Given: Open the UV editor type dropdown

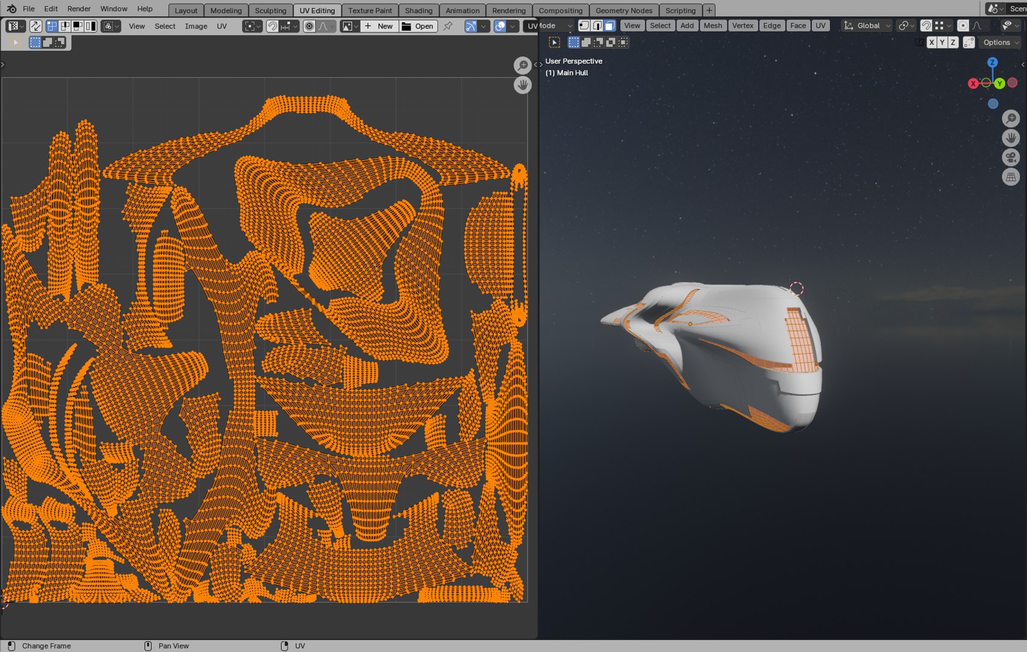Looking at the screenshot, I should (15, 26).
